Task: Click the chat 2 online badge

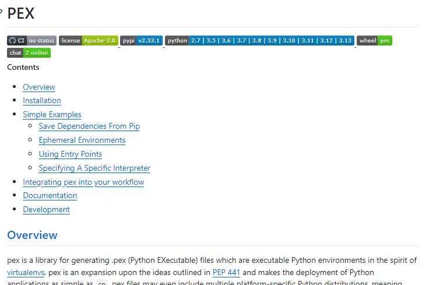Action: (29, 53)
